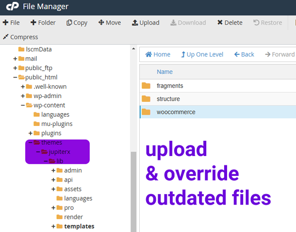
Task: Select assets folder label in tree
Action: pyautogui.click(x=73, y=189)
